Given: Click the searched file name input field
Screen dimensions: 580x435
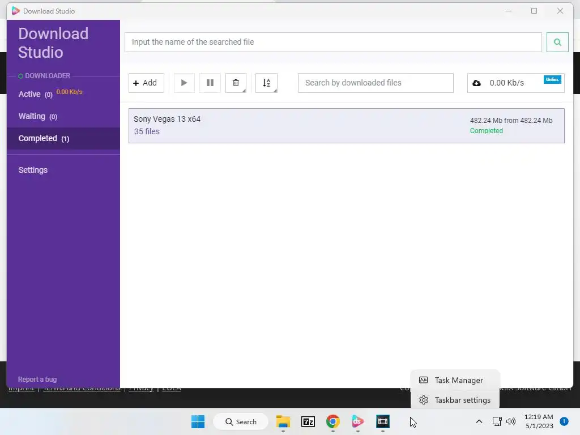Looking at the screenshot, I should [x=333, y=42].
